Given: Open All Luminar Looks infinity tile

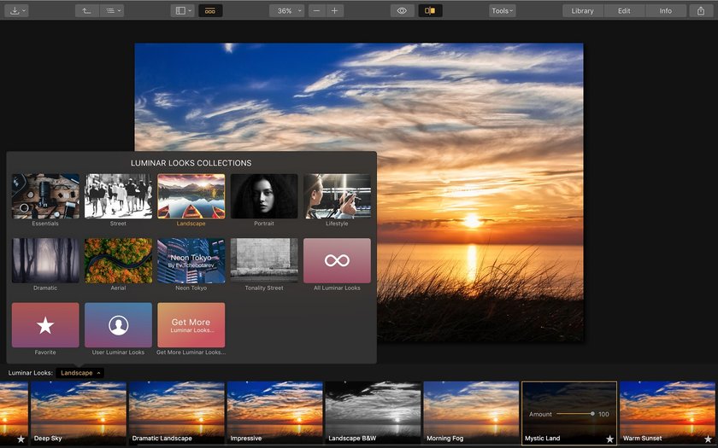Looking at the screenshot, I should 337,260.
